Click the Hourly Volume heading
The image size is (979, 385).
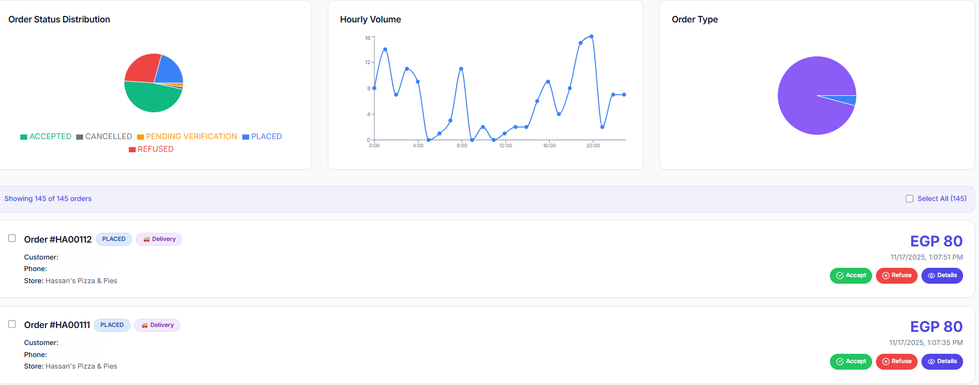(371, 19)
